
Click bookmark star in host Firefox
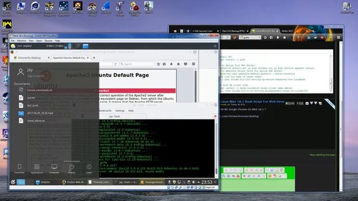pyautogui.click(x=265, y=37)
